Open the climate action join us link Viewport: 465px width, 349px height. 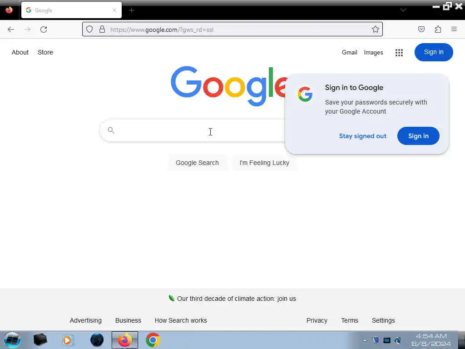[x=236, y=299]
